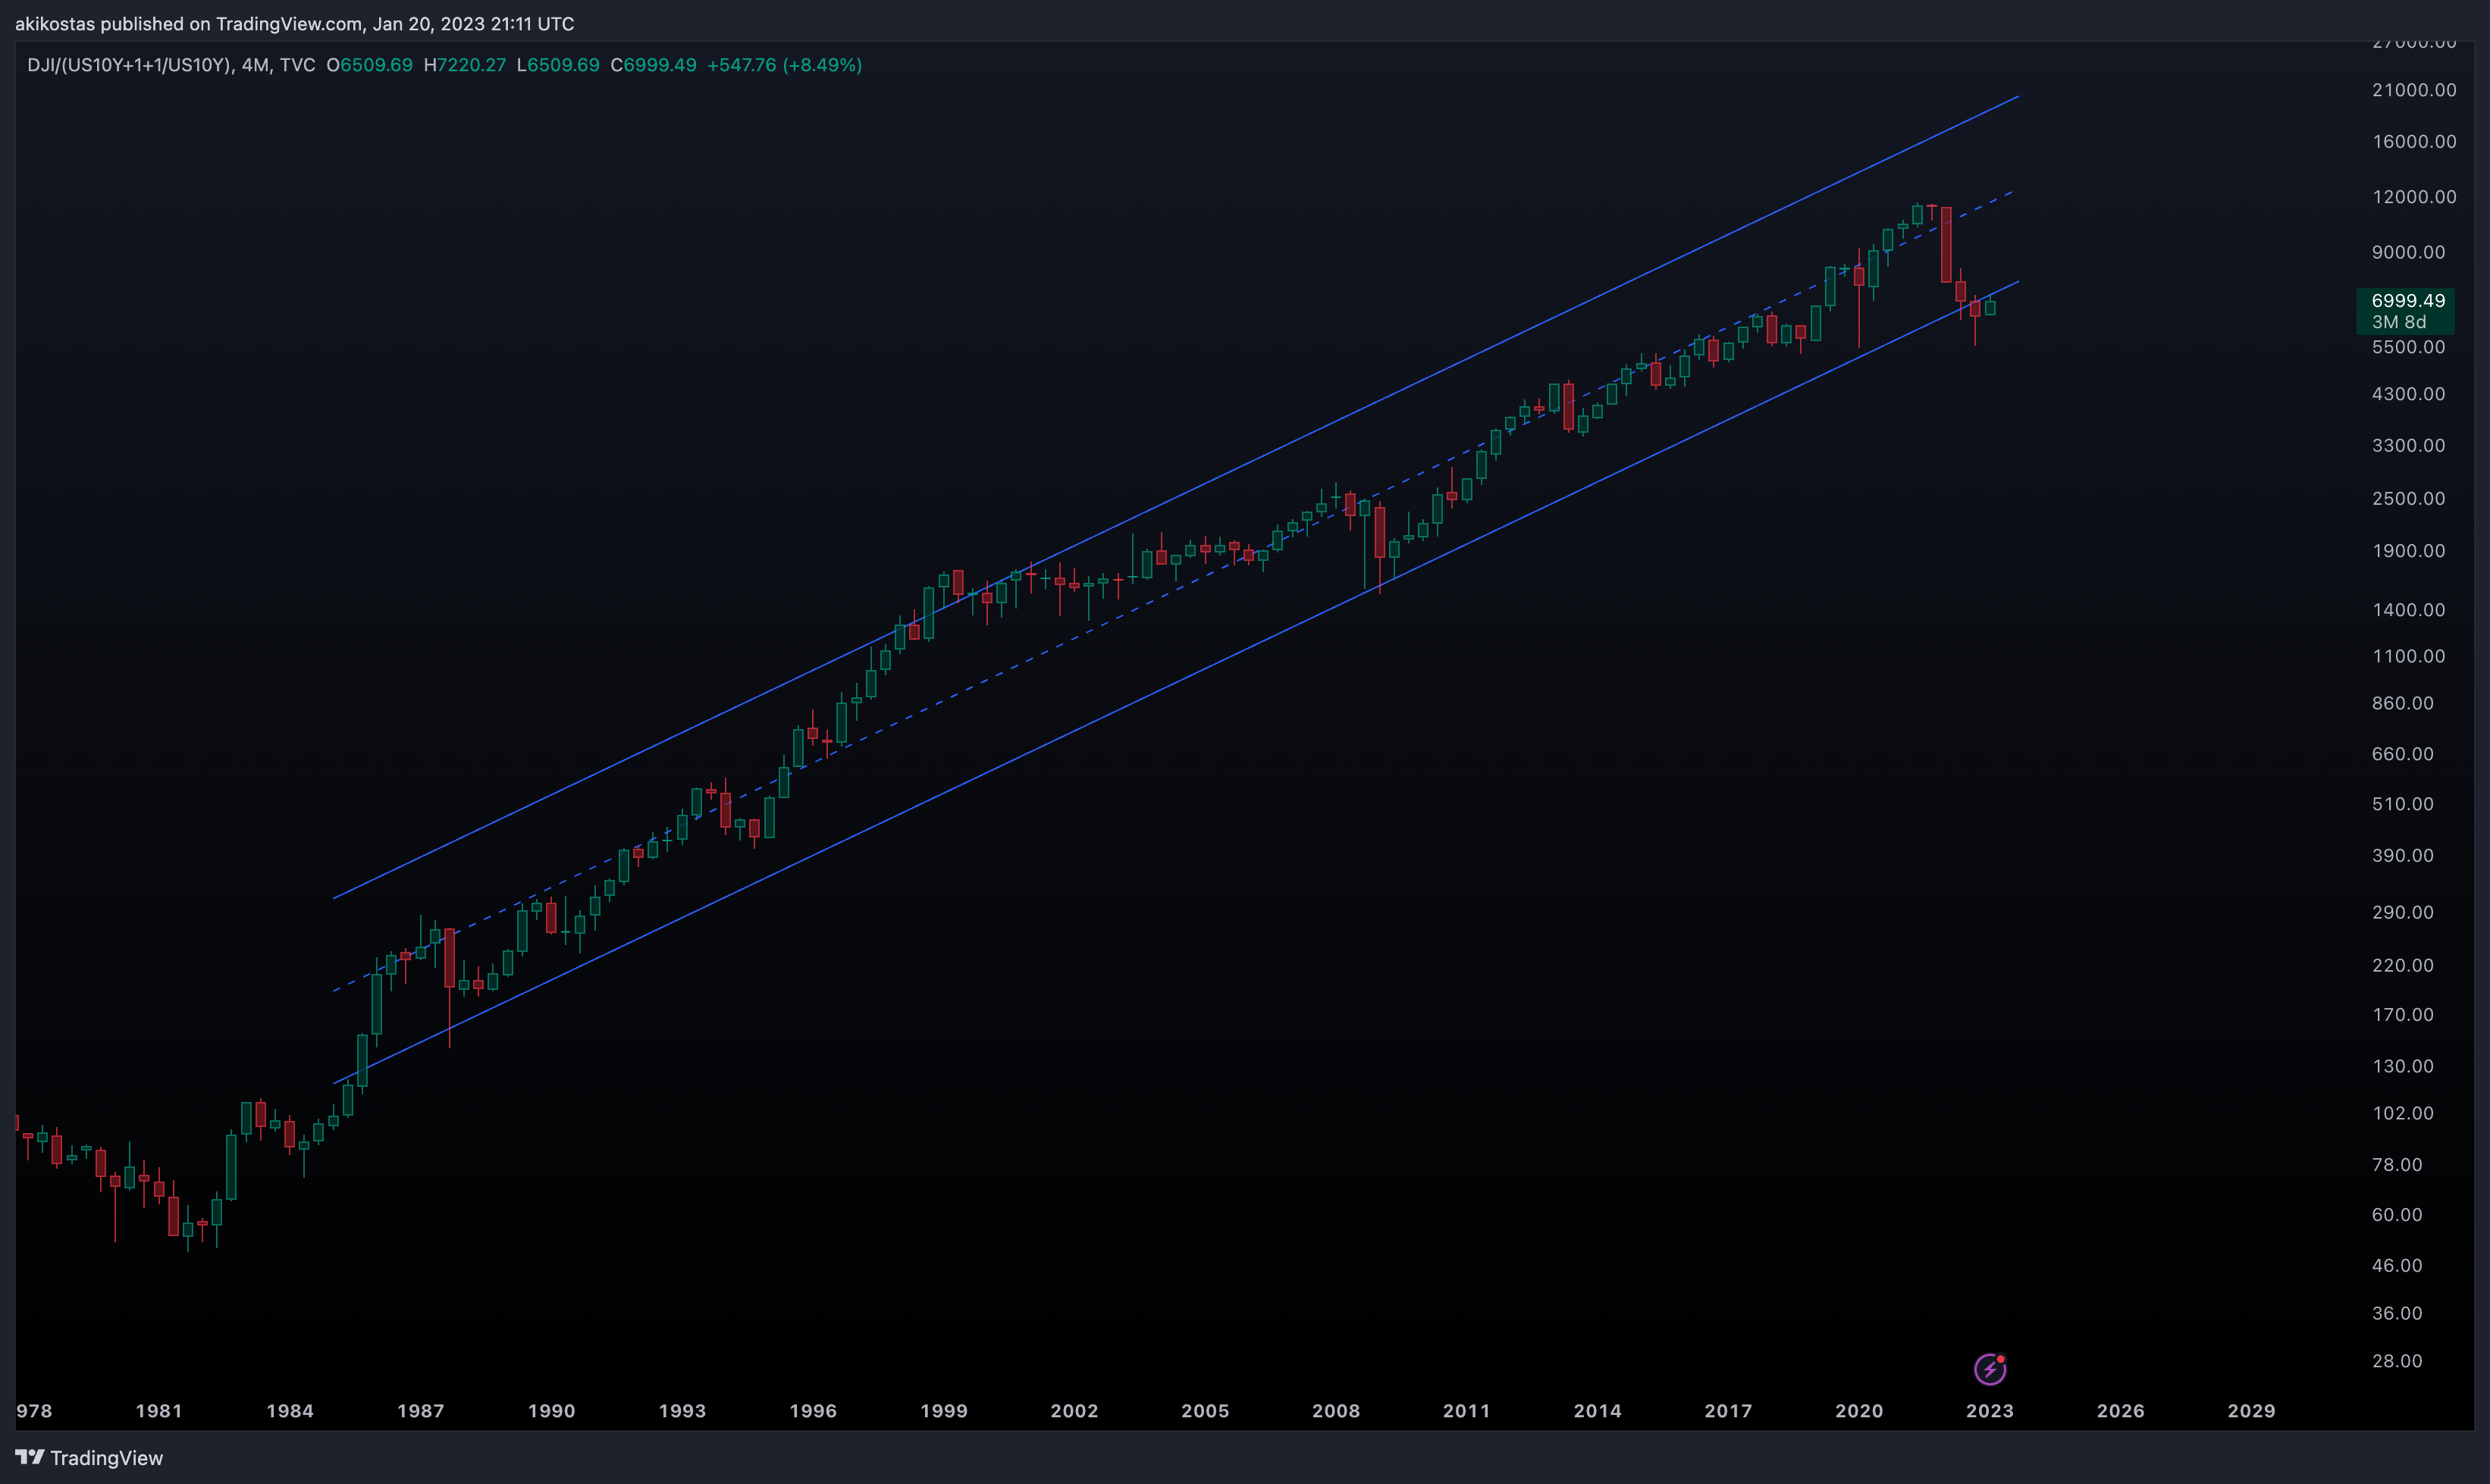Image resolution: width=2490 pixels, height=1484 pixels.
Task: Click the 28.00 price axis label
Action: pyautogui.click(x=2397, y=1361)
